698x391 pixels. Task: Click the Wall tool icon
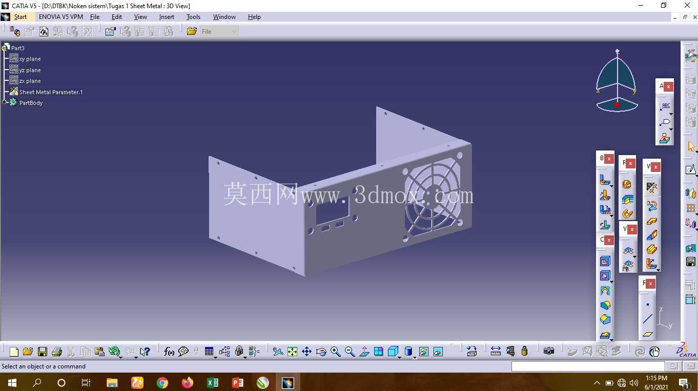(651, 221)
